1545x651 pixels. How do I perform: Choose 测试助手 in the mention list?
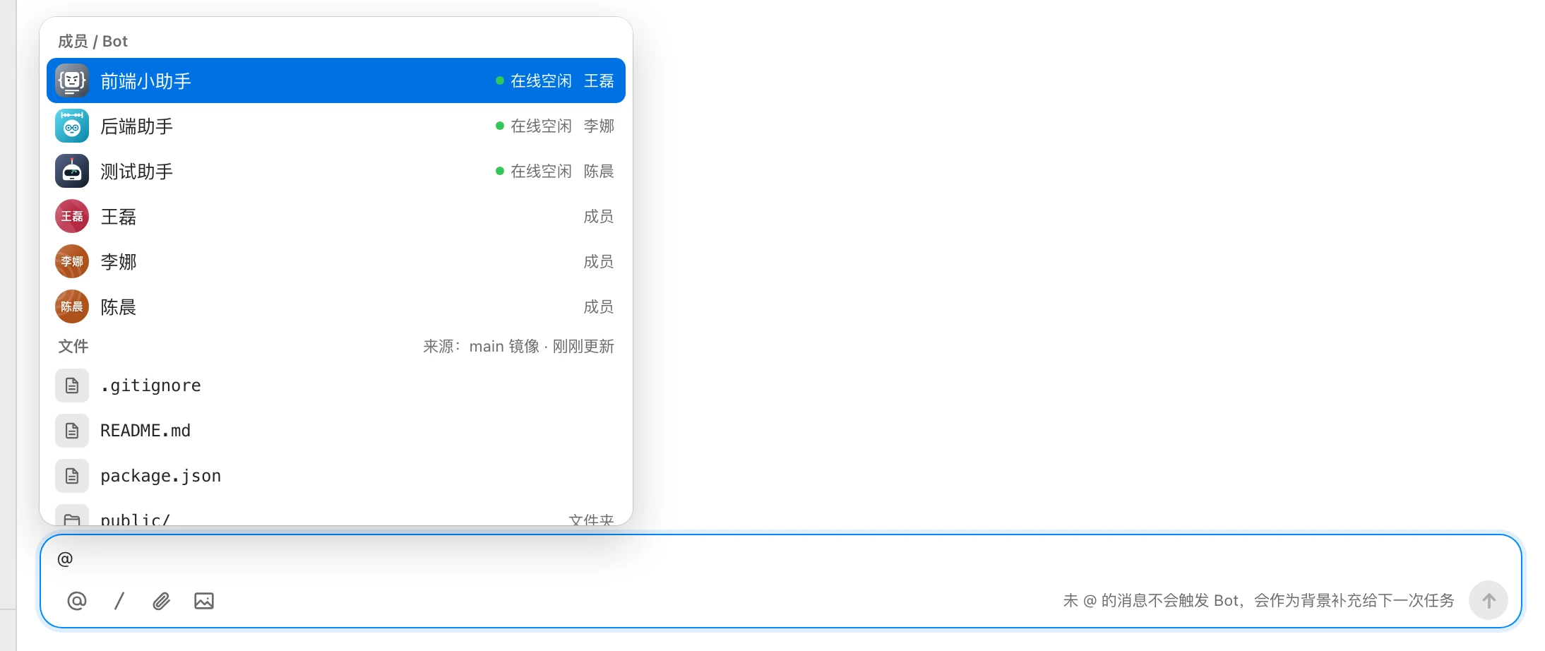click(336, 171)
